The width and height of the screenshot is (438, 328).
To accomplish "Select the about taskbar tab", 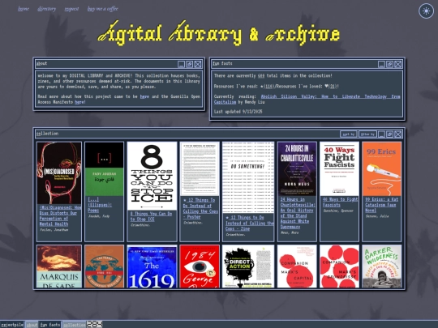I will [x=32, y=325].
